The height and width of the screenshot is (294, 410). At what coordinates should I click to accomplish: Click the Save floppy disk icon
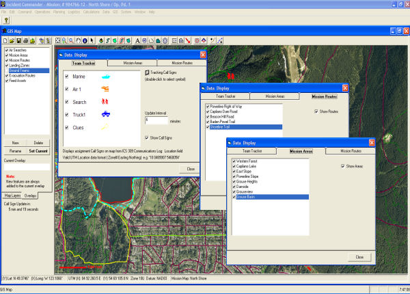19,40
